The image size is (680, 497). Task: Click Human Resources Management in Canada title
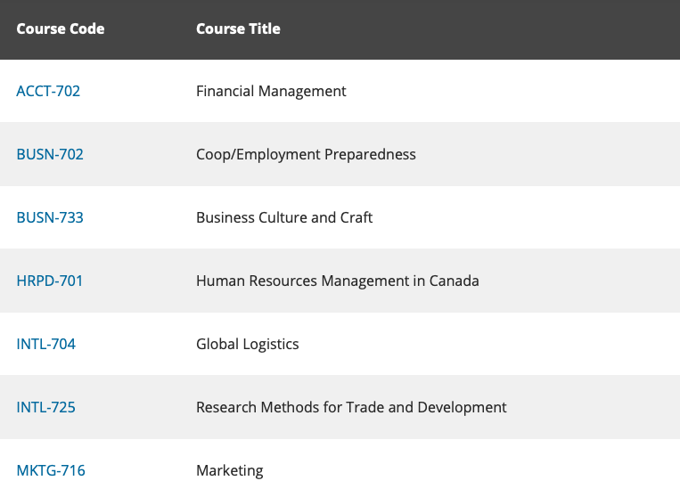point(338,281)
